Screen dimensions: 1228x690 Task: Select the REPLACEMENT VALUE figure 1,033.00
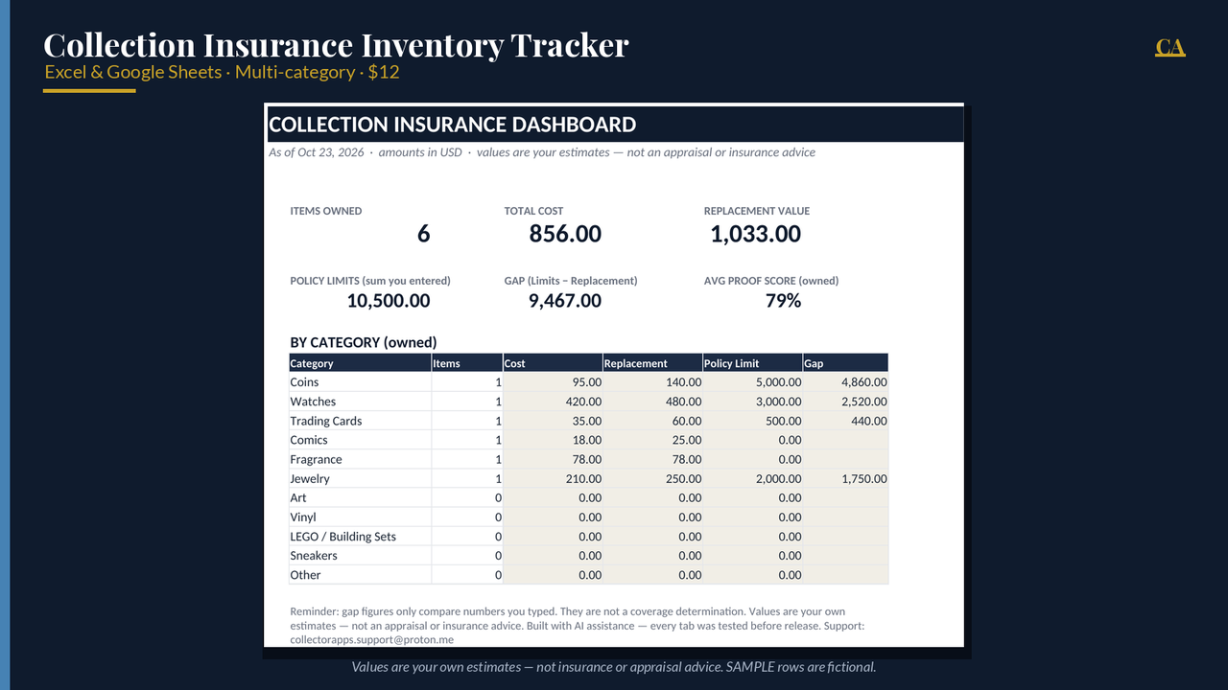click(755, 234)
